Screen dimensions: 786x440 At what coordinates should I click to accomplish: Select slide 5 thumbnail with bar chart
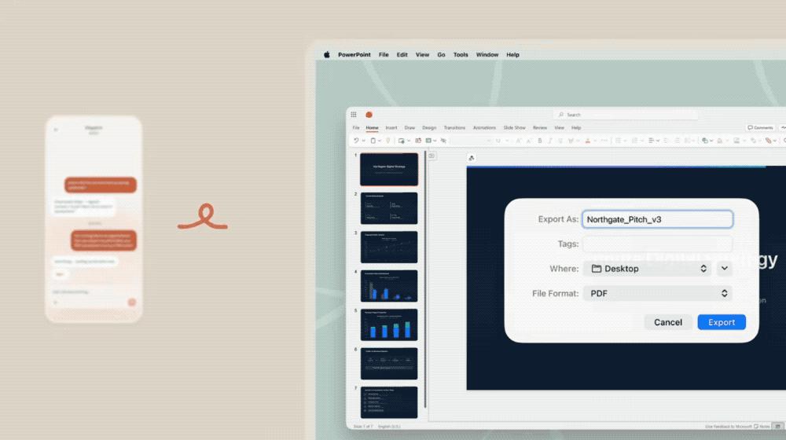[389, 324]
